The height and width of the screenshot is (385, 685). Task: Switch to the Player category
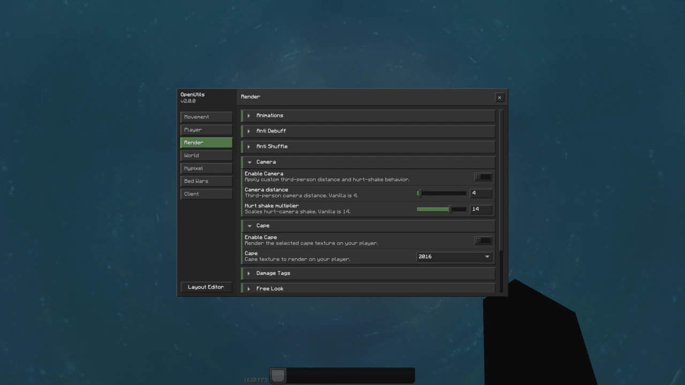[206, 130]
